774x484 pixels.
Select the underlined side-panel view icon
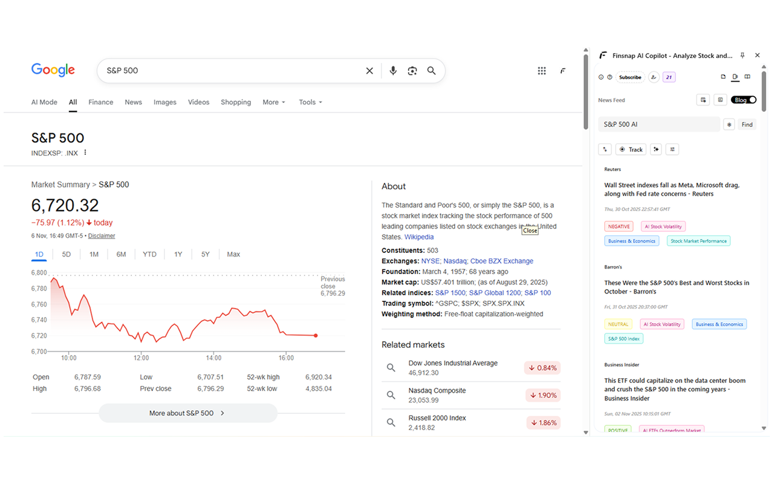[x=735, y=77]
